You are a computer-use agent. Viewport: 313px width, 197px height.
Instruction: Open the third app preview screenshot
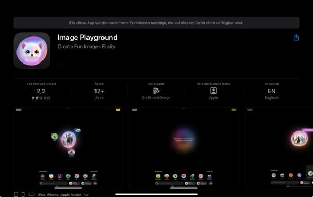click(x=279, y=148)
